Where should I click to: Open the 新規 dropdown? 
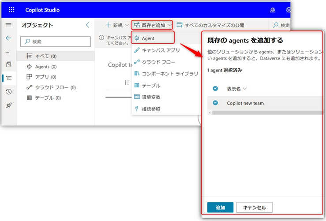click(x=117, y=25)
